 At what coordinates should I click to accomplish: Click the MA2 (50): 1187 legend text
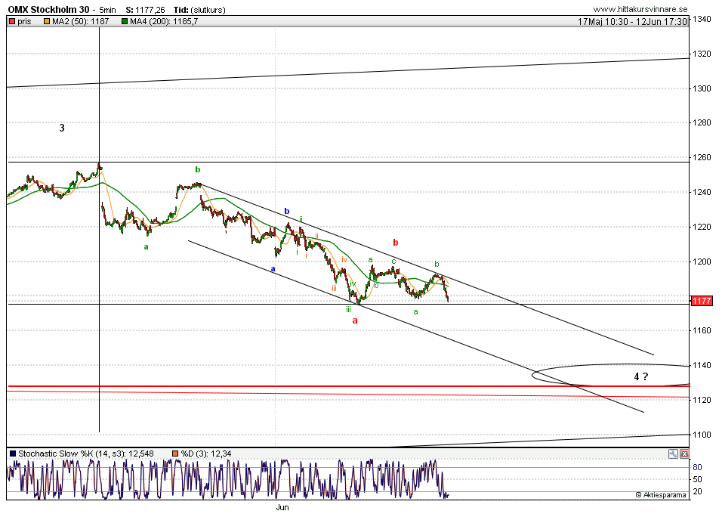81,21
